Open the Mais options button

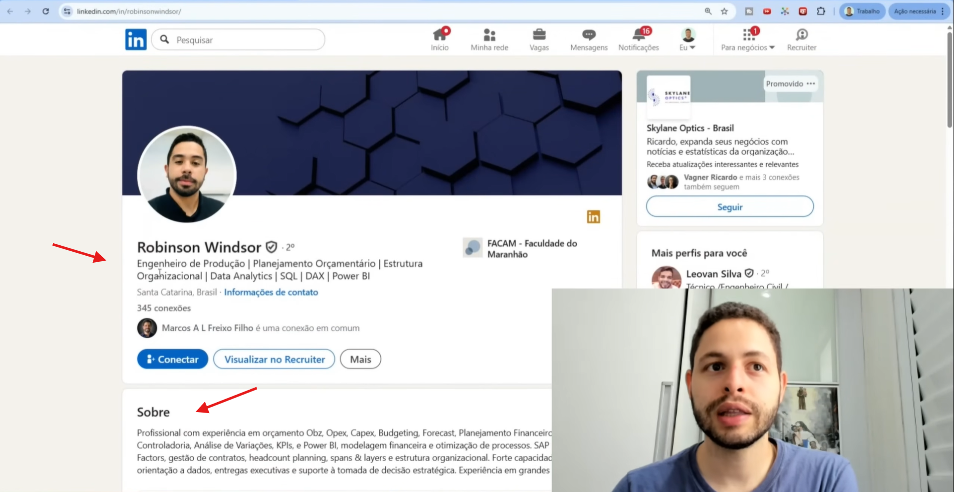360,359
